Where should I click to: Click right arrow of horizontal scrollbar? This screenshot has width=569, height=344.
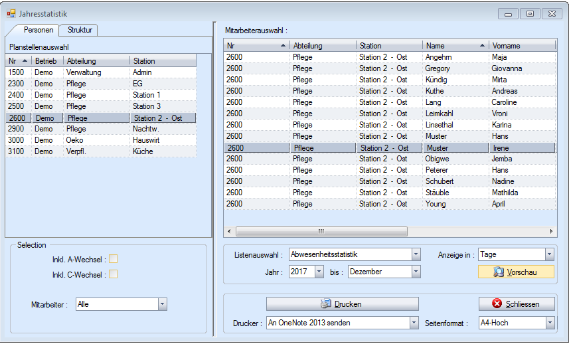click(x=552, y=231)
